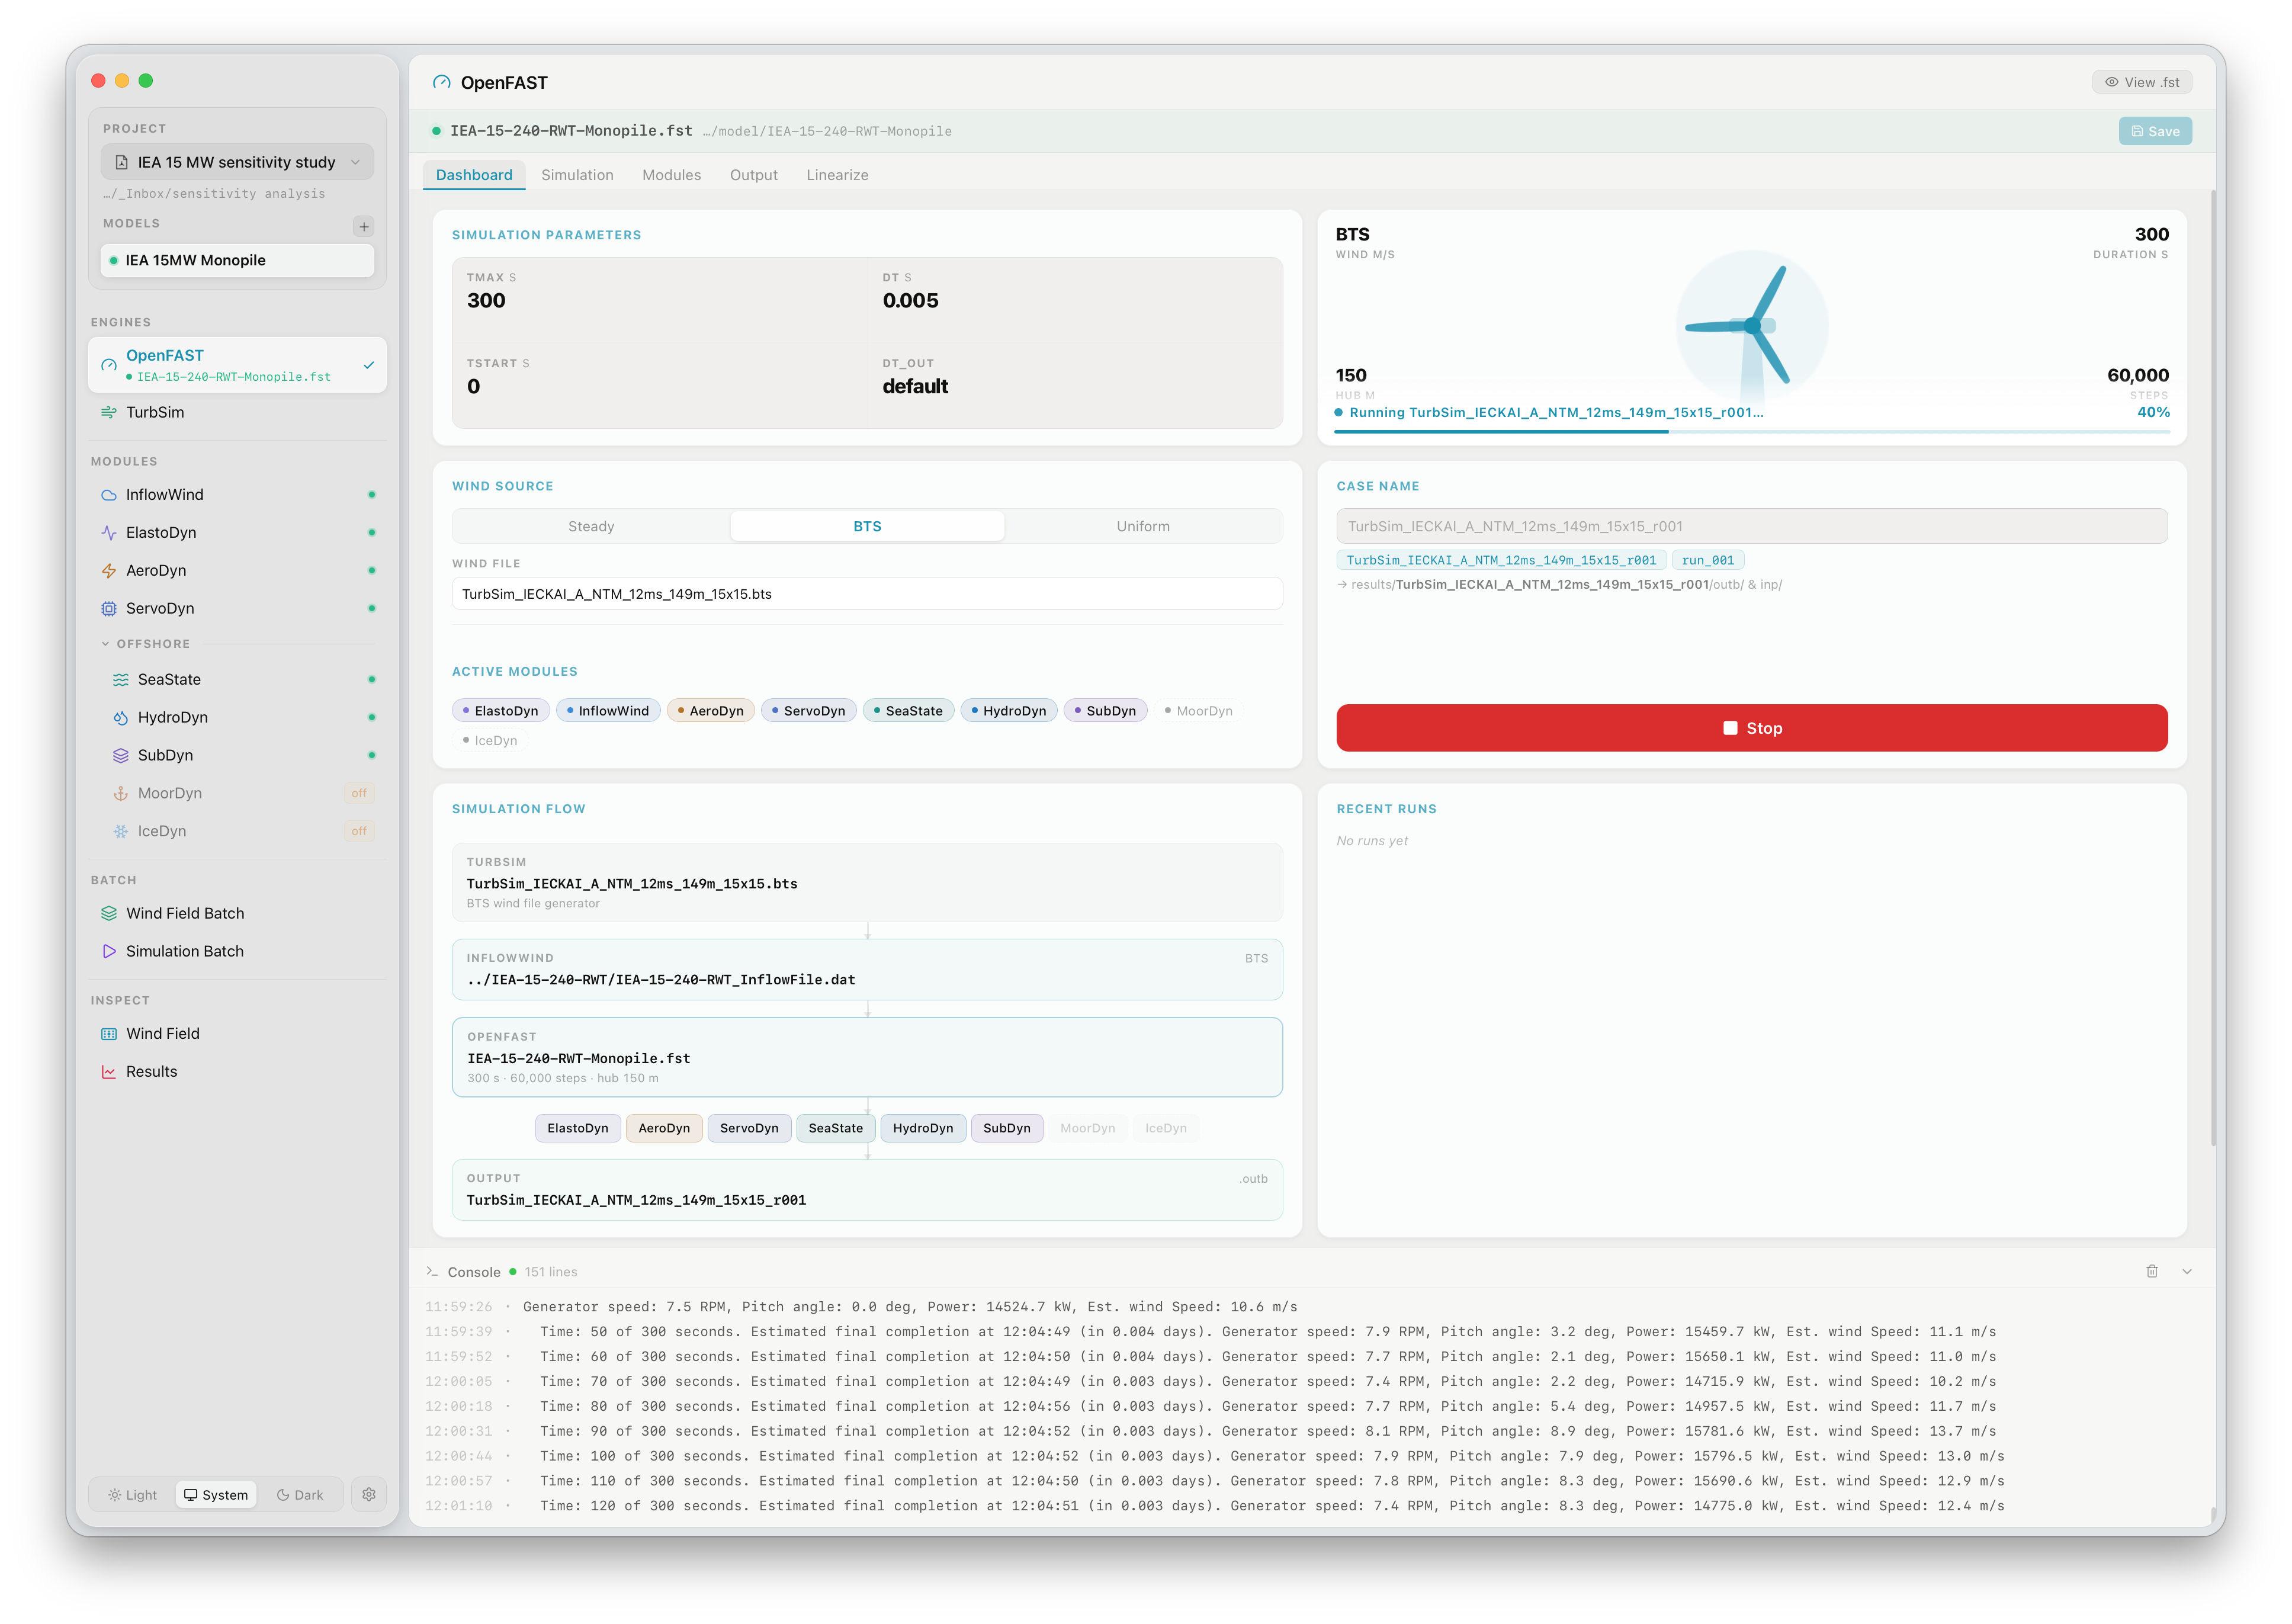
Task: Click the OpenFAST header logo icon
Action: click(441, 83)
